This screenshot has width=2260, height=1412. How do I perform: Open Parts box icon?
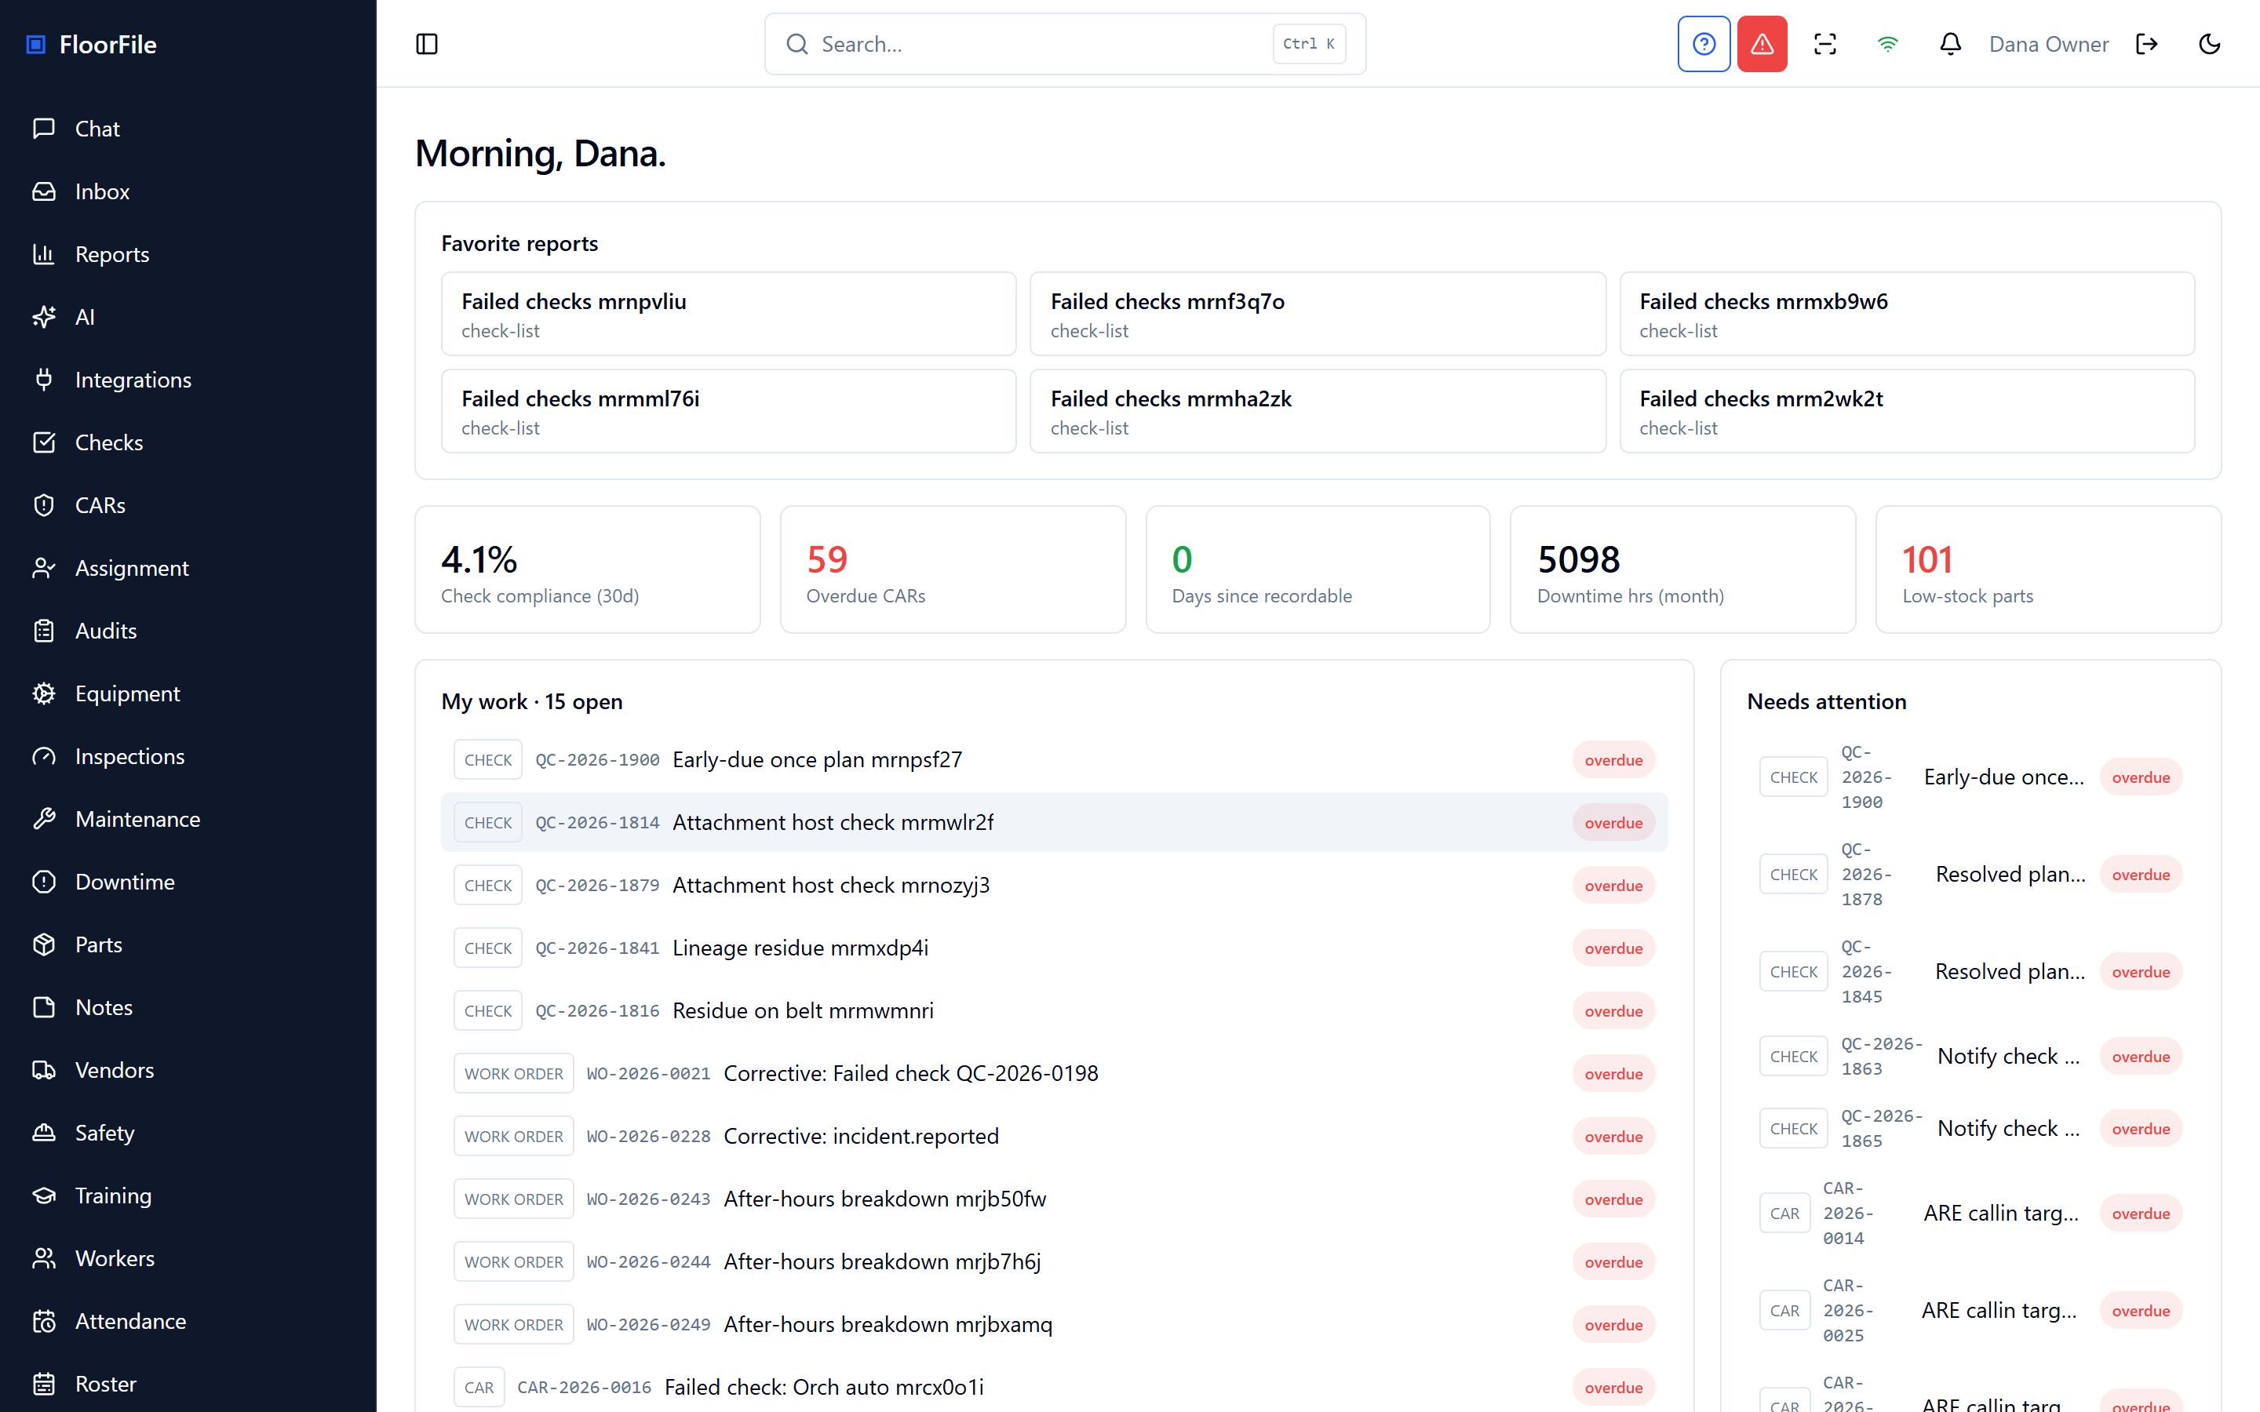coord(44,944)
